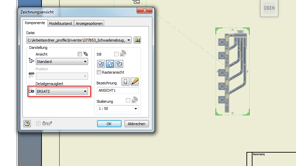The width and height of the screenshot is (296, 166).
Task: Open the ERSATZ Detailgenauigkeit dropdown
Action: 62,91
